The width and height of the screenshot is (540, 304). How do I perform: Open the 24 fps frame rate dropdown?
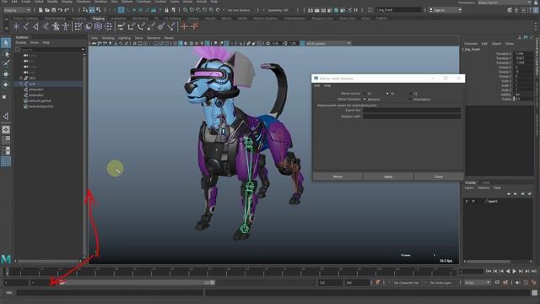[478, 283]
